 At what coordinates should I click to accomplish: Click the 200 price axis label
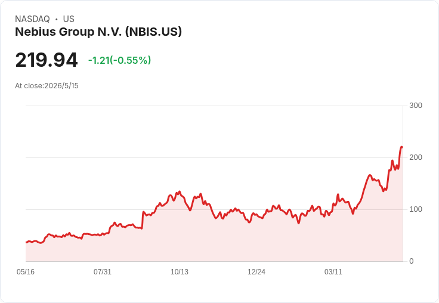(x=416, y=157)
